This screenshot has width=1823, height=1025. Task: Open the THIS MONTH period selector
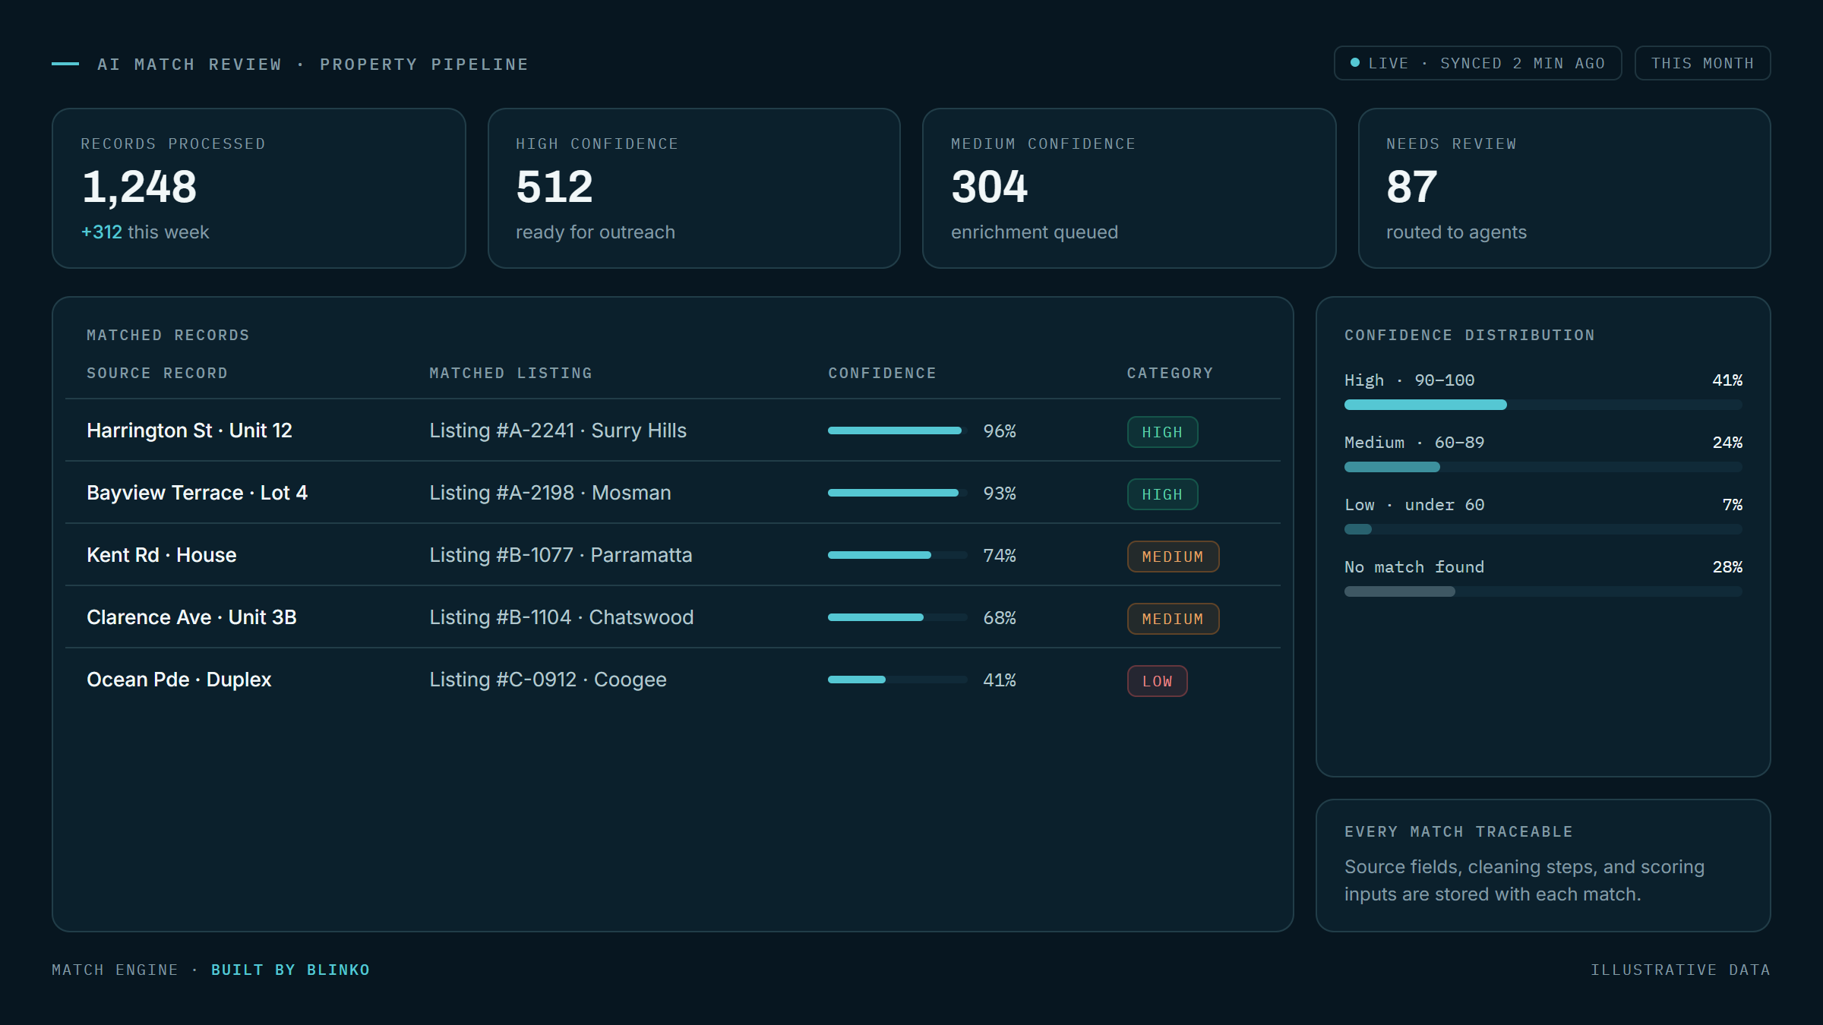pyautogui.click(x=1702, y=63)
